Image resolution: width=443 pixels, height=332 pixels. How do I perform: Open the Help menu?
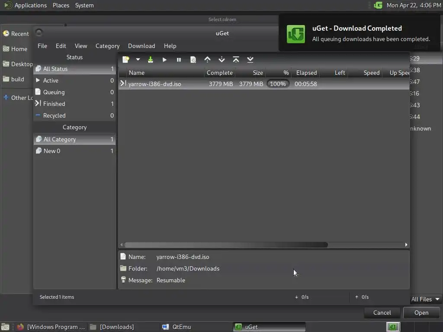170,46
